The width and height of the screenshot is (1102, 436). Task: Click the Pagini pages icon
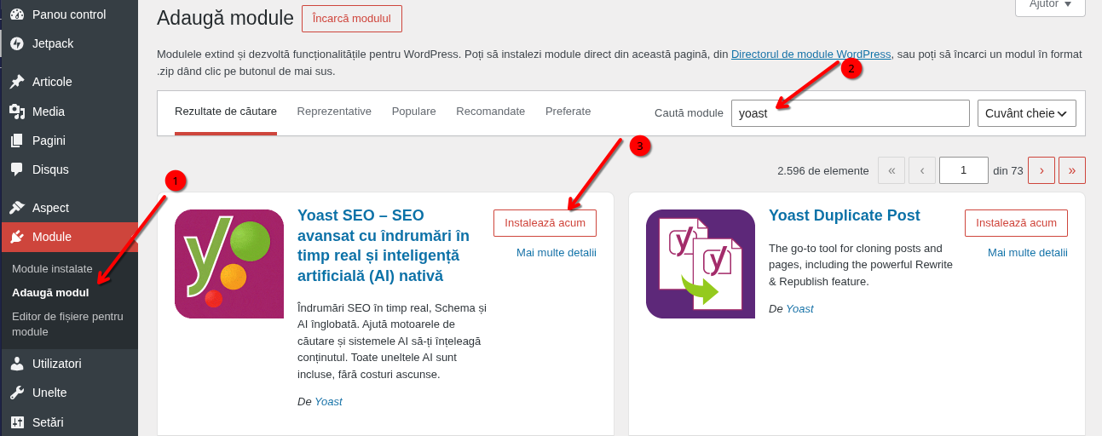(17, 141)
